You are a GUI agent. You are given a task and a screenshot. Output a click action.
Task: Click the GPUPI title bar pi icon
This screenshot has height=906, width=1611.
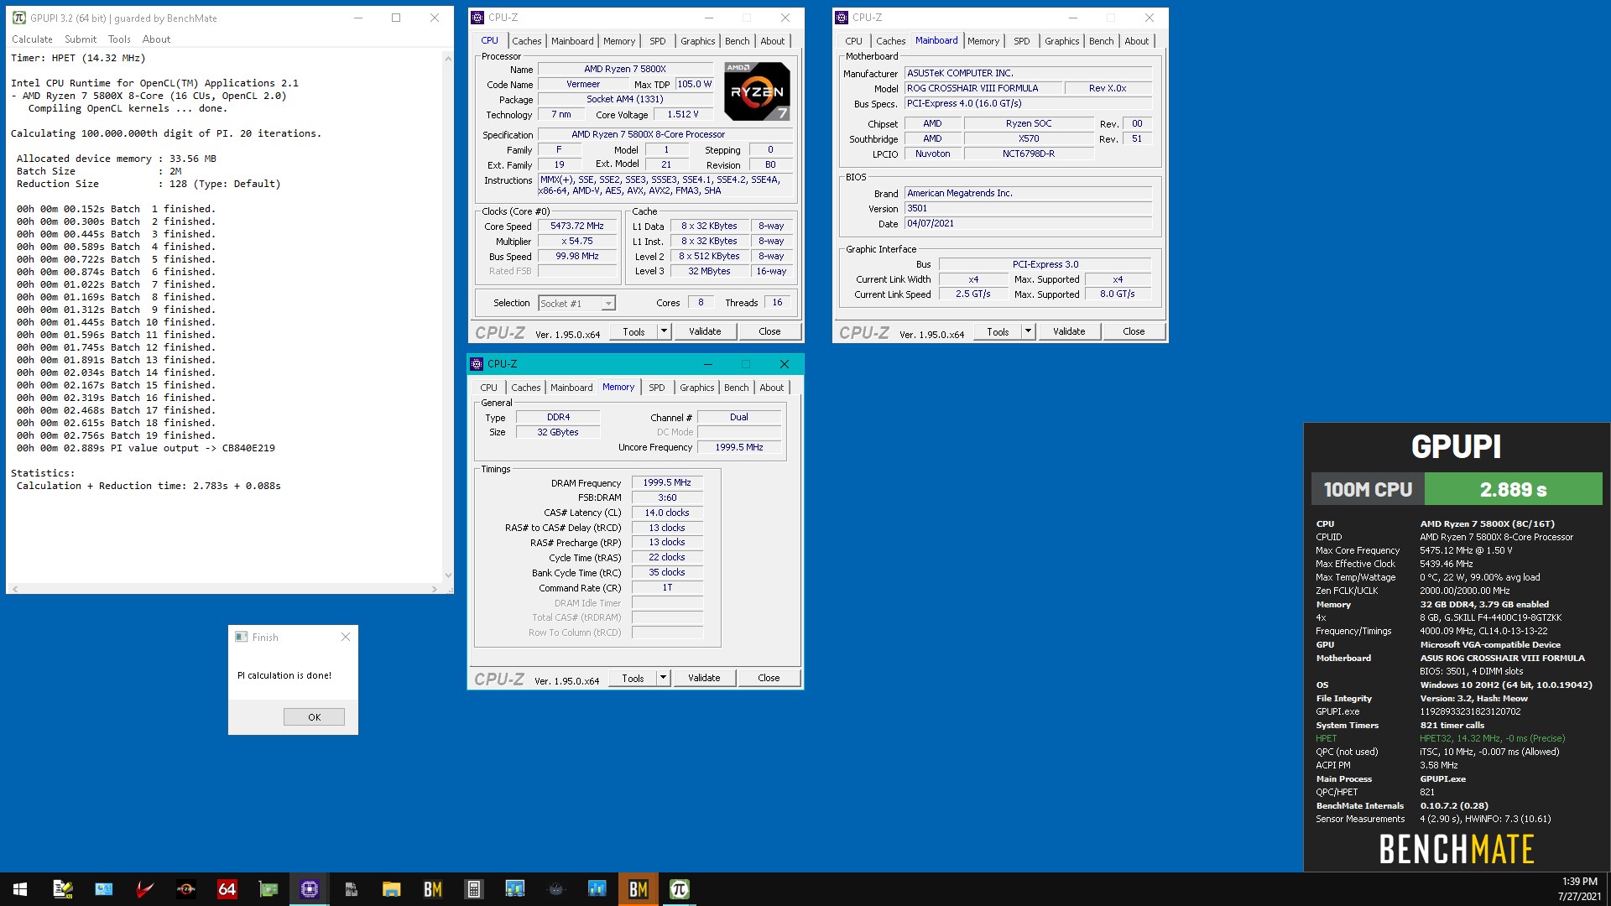[18, 18]
